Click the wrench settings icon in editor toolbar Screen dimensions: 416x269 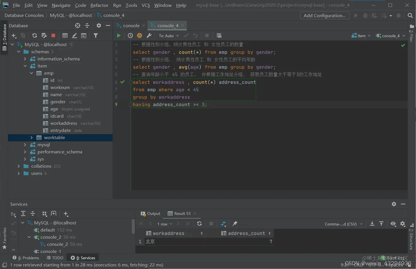149,35
